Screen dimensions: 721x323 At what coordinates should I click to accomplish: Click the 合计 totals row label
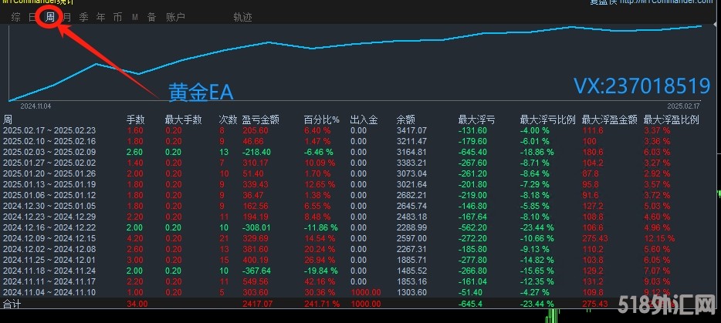click(x=12, y=304)
